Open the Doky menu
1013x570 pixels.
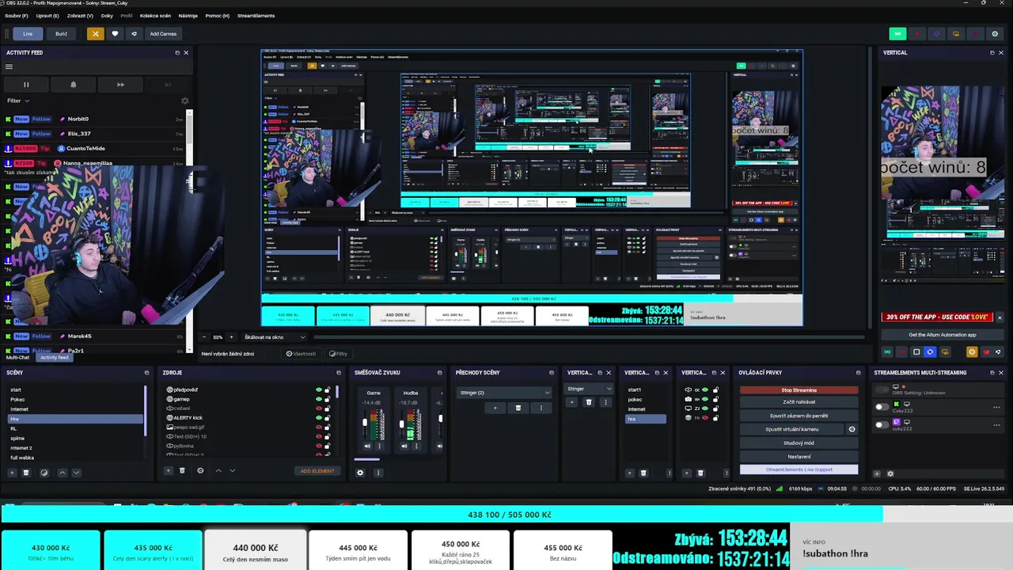(x=107, y=16)
